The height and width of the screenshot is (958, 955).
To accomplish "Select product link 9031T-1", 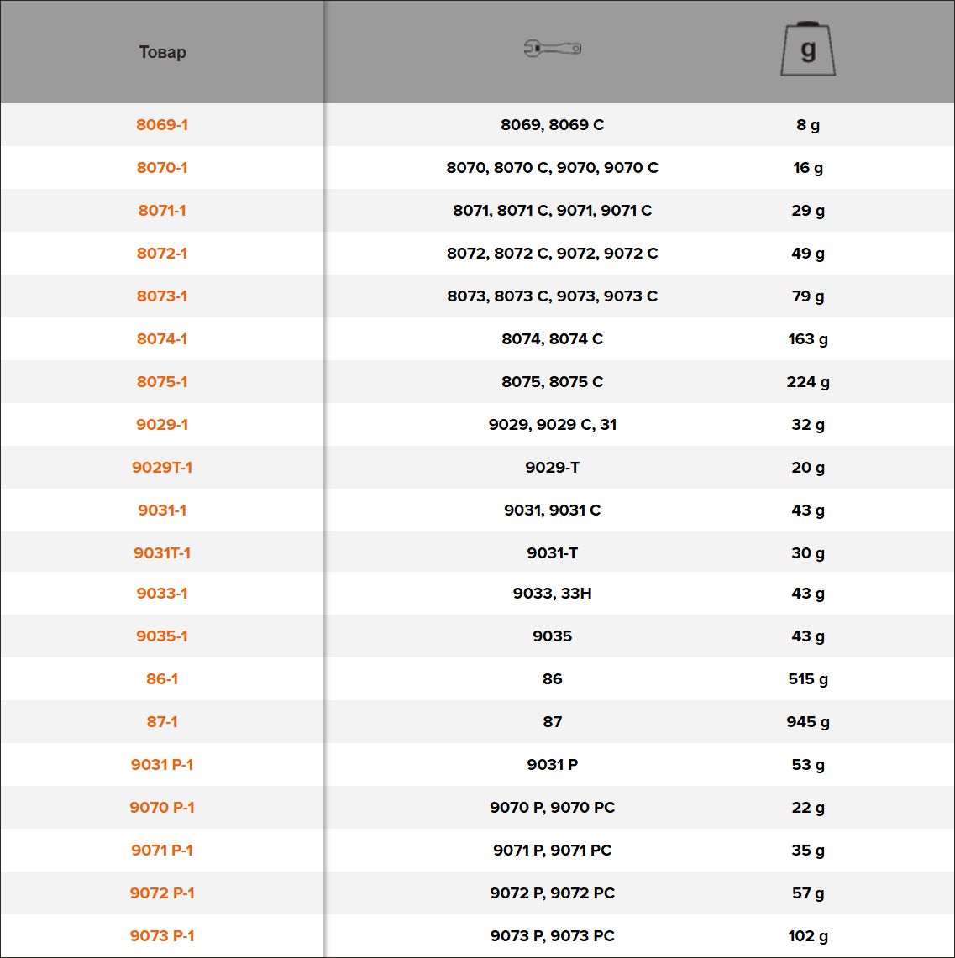I will (x=162, y=552).
